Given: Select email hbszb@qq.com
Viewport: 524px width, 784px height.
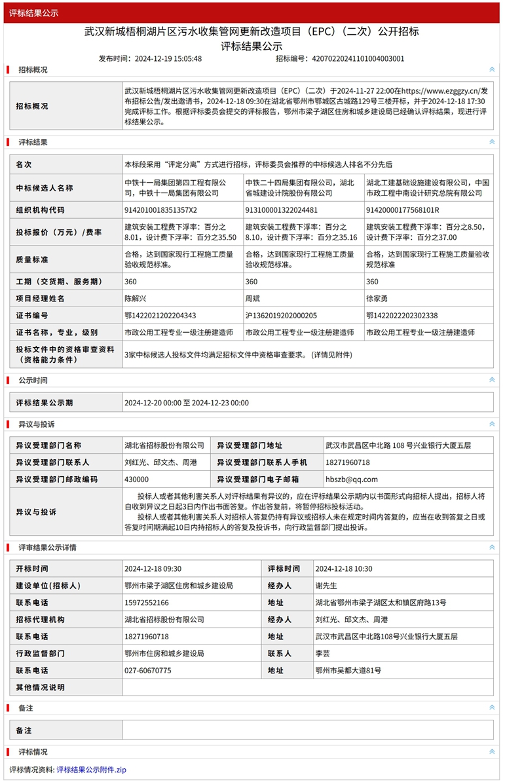Looking at the screenshot, I should (352, 479).
